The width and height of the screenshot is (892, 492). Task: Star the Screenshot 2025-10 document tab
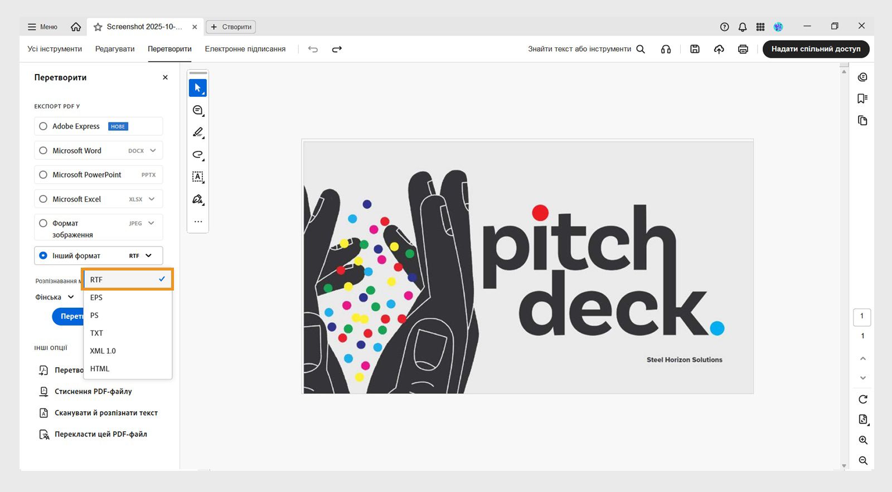(98, 27)
